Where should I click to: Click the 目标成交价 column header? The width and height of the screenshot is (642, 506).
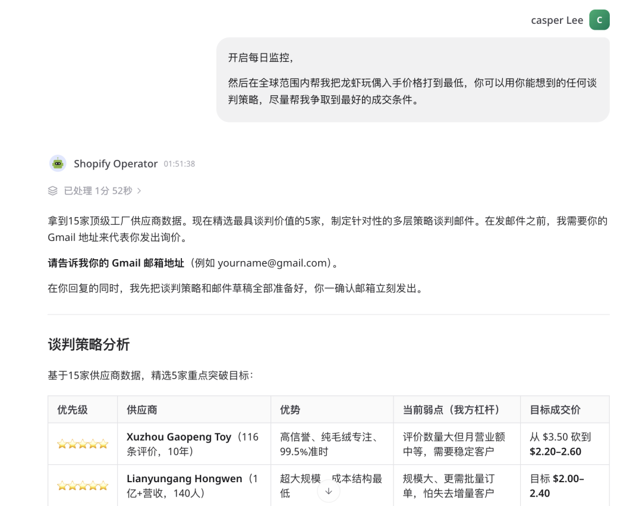(x=554, y=409)
